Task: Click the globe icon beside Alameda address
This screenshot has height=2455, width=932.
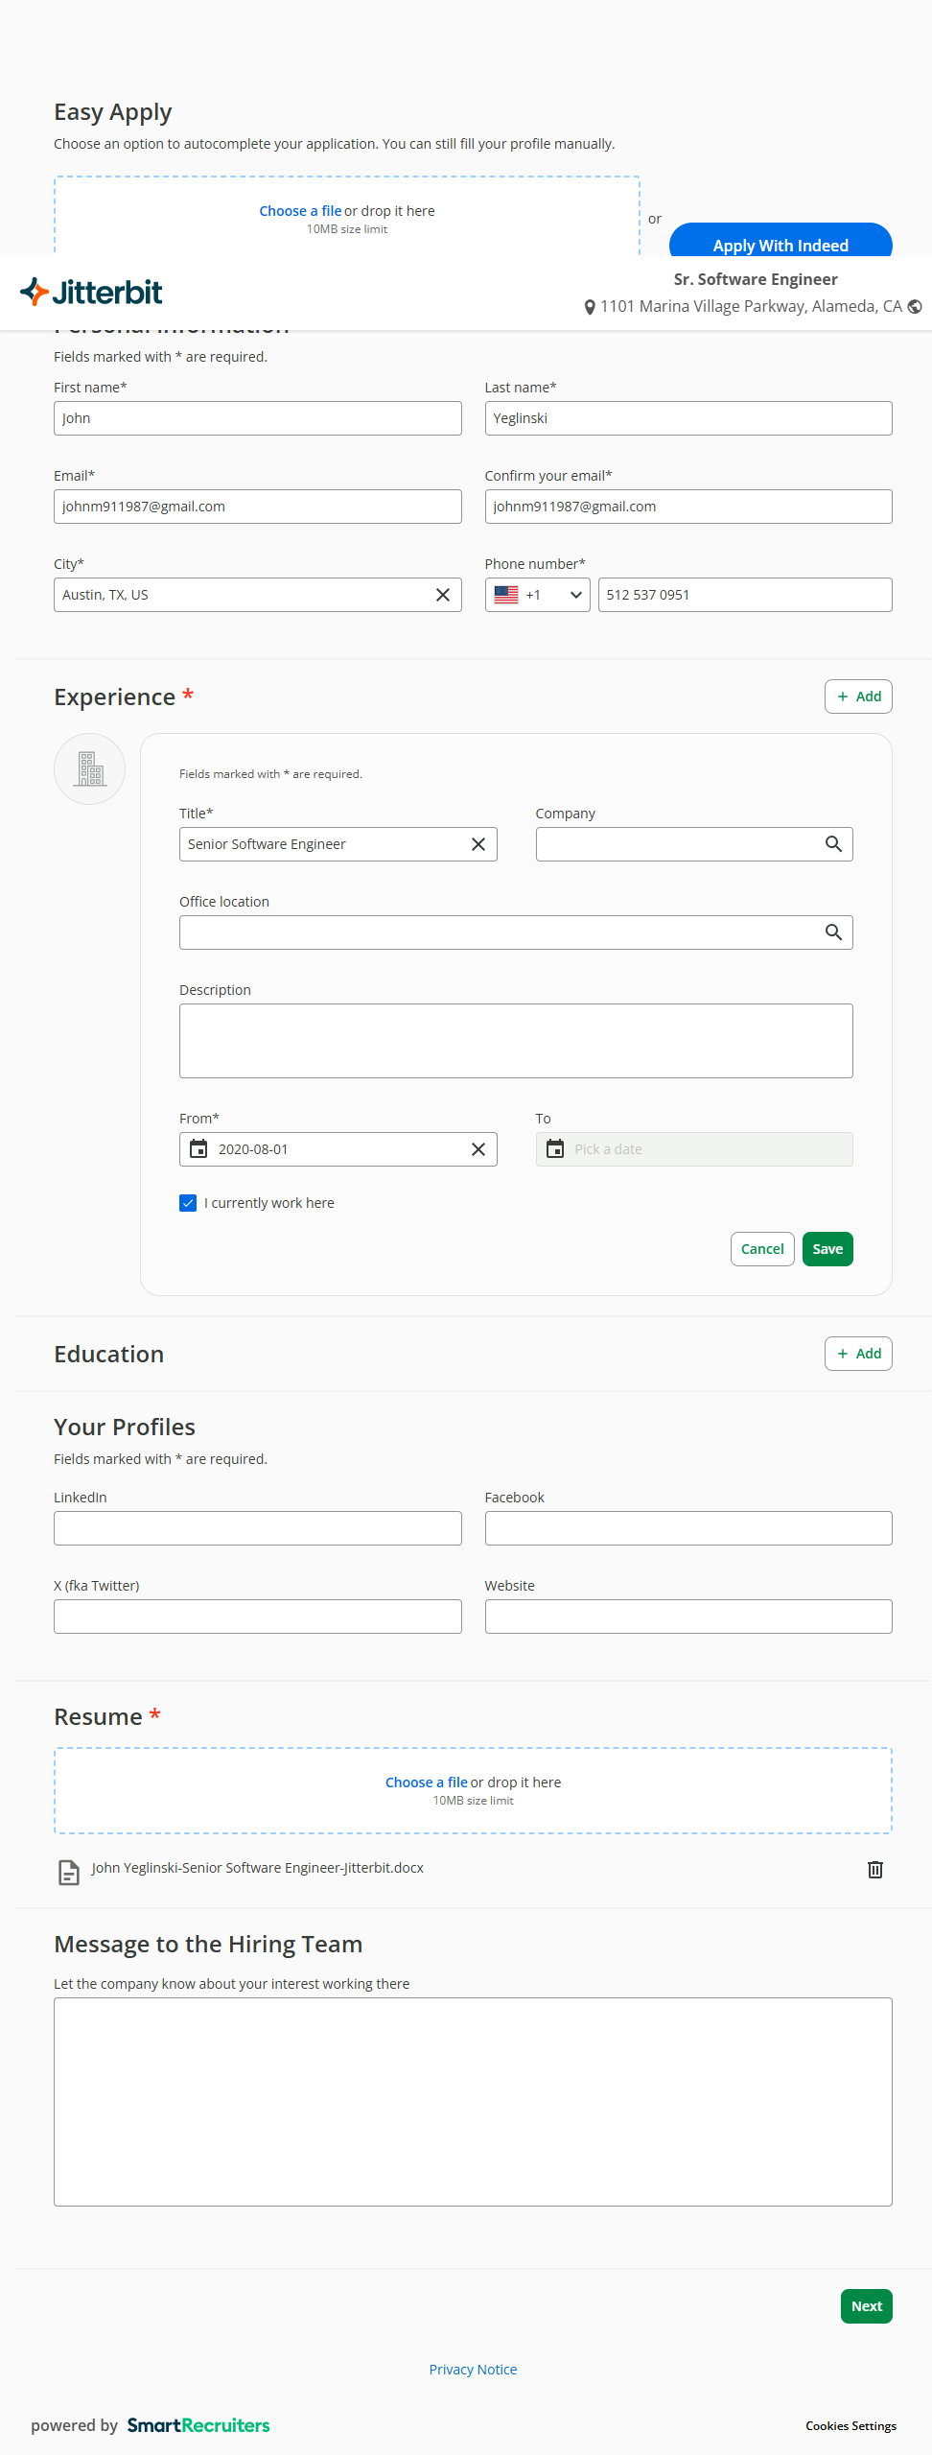Action: point(915,307)
